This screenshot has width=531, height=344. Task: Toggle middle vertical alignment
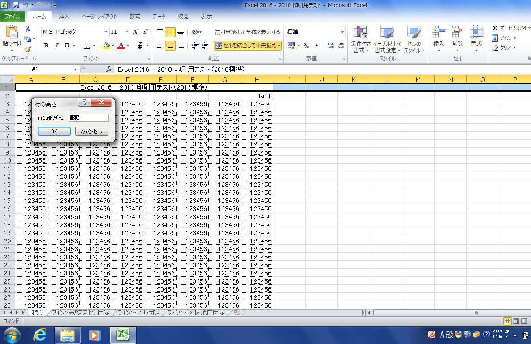[170, 32]
